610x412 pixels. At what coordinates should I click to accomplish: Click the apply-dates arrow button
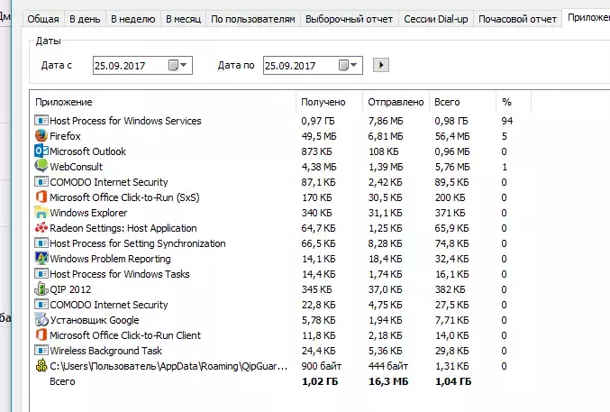[381, 65]
